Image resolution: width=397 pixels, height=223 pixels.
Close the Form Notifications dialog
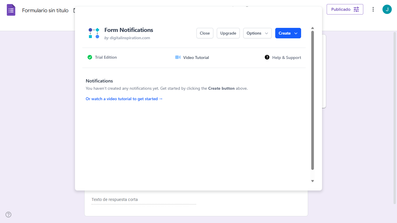[x=205, y=33]
